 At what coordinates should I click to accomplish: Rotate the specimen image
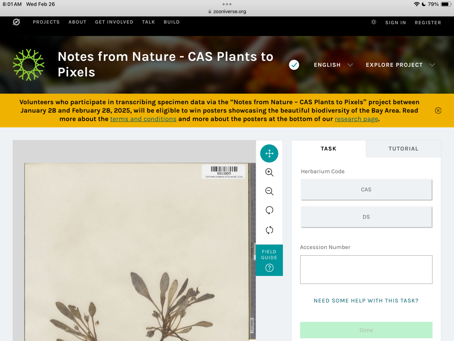(269, 210)
